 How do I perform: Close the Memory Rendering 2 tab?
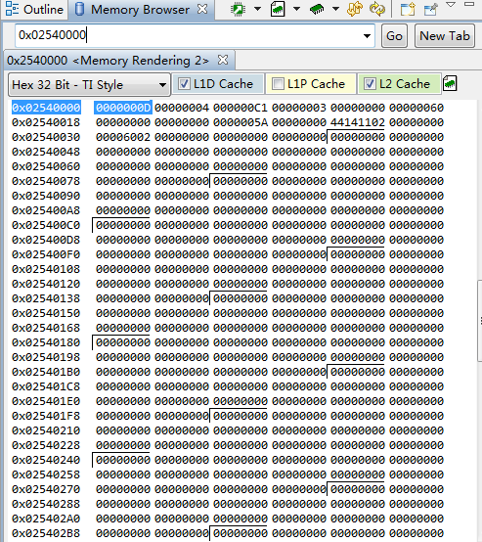coord(223,60)
